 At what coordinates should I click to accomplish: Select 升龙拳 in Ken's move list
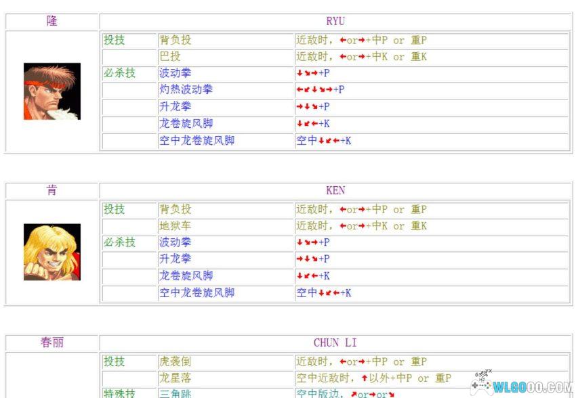175,259
